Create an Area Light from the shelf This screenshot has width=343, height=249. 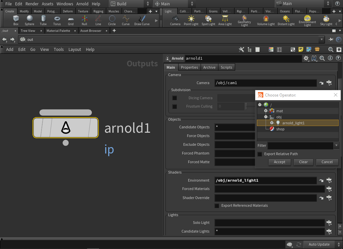coord(225,20)
